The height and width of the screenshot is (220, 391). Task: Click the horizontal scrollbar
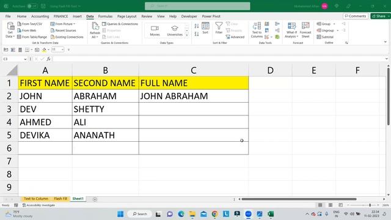[299, 199]
